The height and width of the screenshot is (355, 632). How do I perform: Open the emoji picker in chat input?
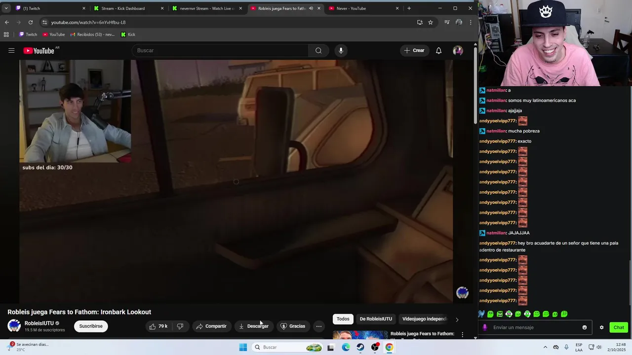[585, 327]
